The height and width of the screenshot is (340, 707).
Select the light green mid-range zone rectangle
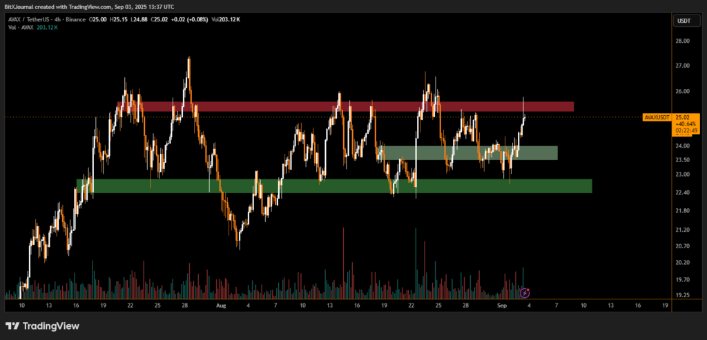pos(469,153)
